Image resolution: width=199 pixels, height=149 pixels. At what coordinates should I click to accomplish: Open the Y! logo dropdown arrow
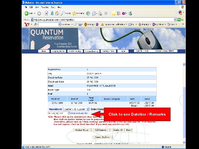31,24
